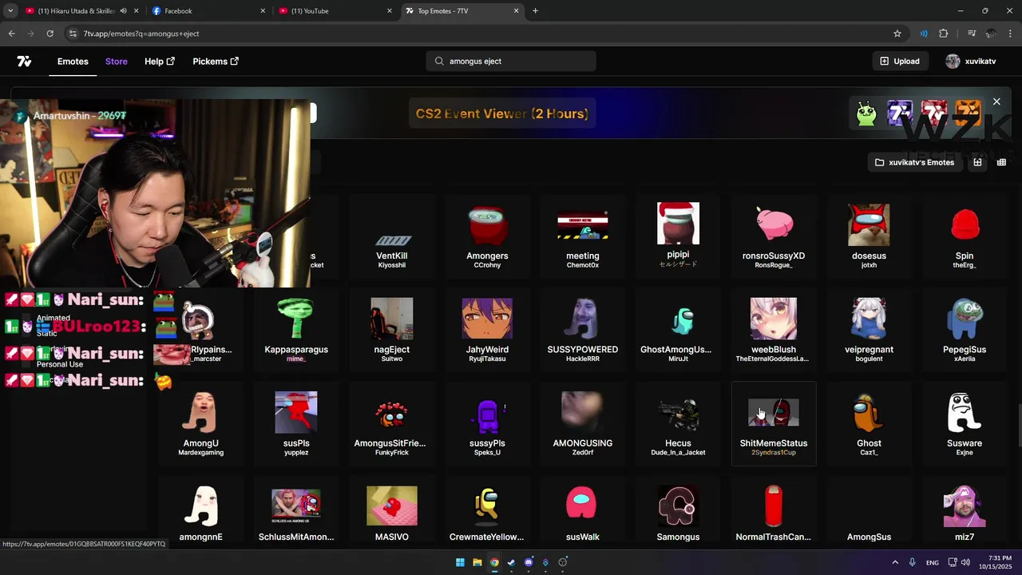This screenshot has width=1022, height=575.
Task: Open the Amongers emote
Action: [487, 237]
